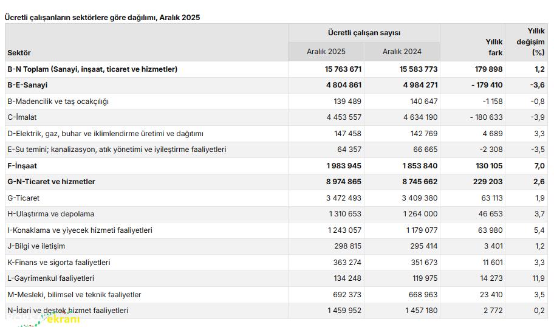Select the 11,9 percent change cell
Screen dimensions: 554x327
(537, 278)
